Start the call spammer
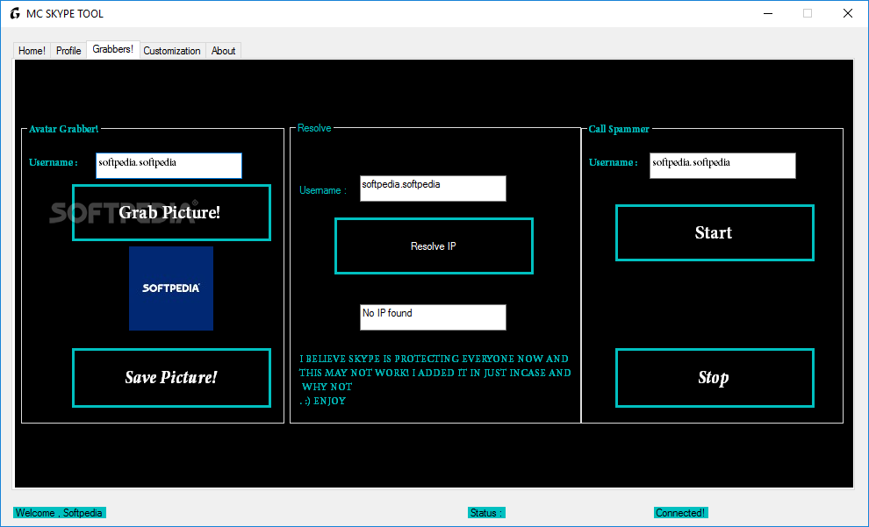This screenshot has height=527, width=869. coord(715,232)
